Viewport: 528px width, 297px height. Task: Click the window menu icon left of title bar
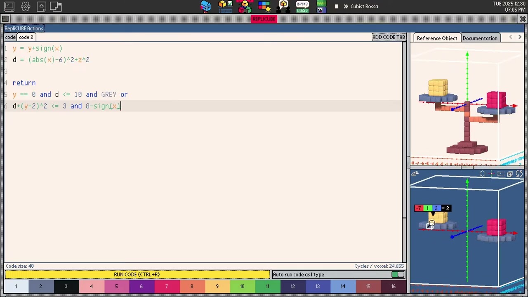[5, 19]
